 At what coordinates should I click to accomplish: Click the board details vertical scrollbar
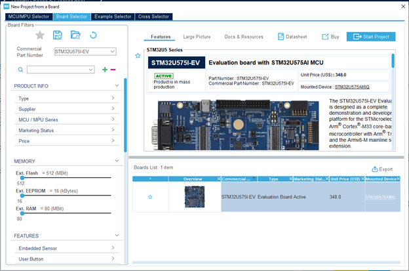(x=393, y=61)
